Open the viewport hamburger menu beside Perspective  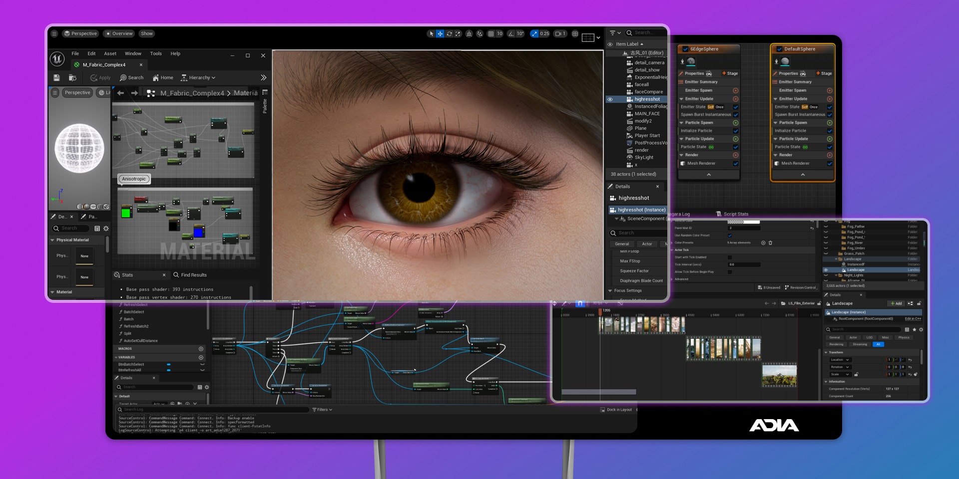click(54, 33)
